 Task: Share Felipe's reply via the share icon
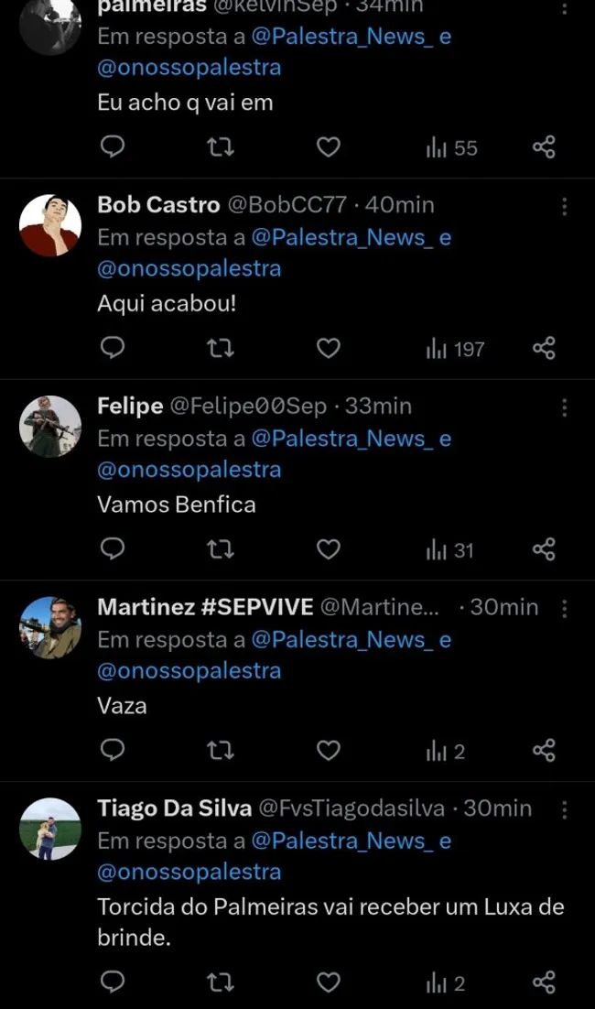coord(543,549)
